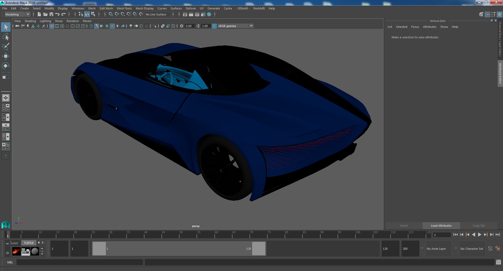Toggle color management ON button
Image resolution: width=503 pixels, height=271 pixels.
[214, 26]
